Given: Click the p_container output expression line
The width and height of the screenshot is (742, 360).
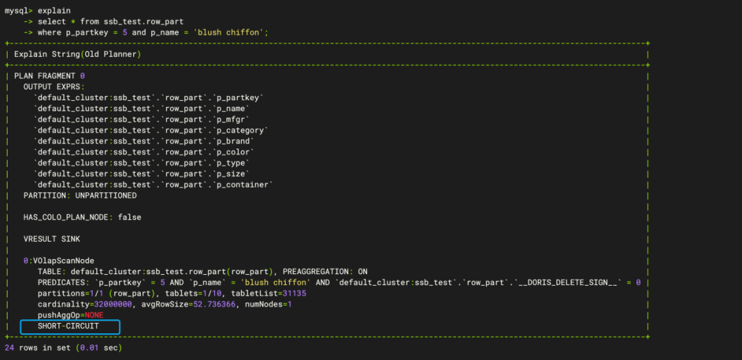Looking at the screenshot, I should [153, 185].
